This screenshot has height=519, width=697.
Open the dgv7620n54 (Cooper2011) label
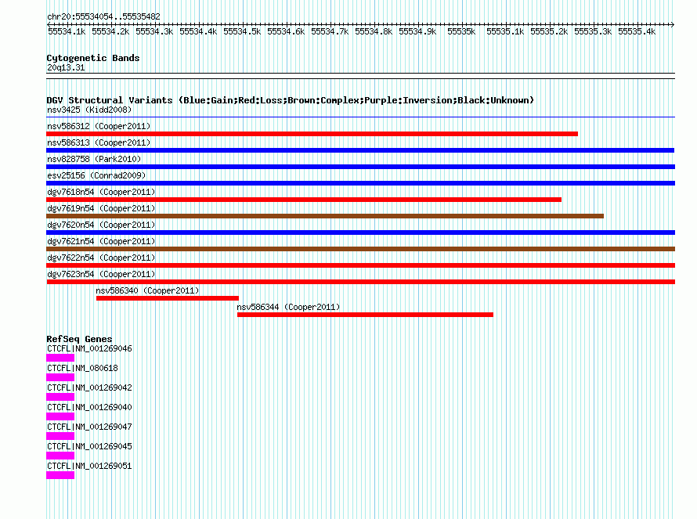(101, 225)
